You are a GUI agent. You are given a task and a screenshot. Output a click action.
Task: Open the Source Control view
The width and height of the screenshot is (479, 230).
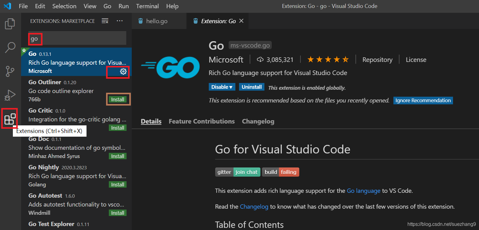tap(10, 71)
